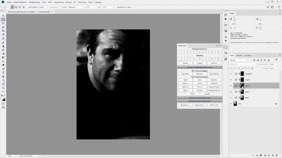Open the Файл menu
Screen dimensions: 282x158
(9, 2)
